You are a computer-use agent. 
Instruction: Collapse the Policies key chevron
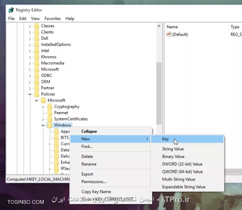pyautogui.click(x=30, y=94)
